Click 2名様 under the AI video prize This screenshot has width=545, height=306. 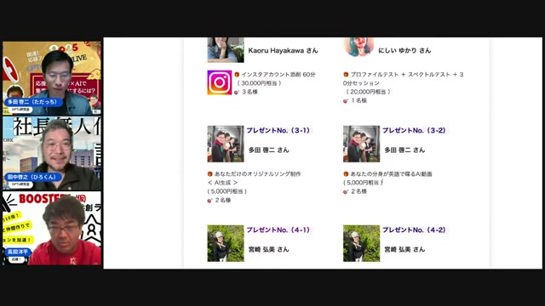point(359,191)
